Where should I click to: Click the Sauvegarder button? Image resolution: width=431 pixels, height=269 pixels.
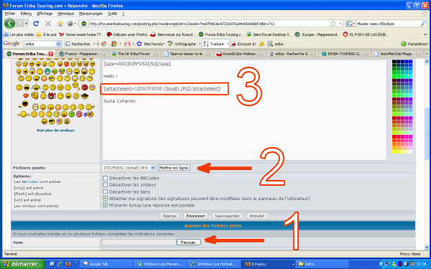pos(227,216)
